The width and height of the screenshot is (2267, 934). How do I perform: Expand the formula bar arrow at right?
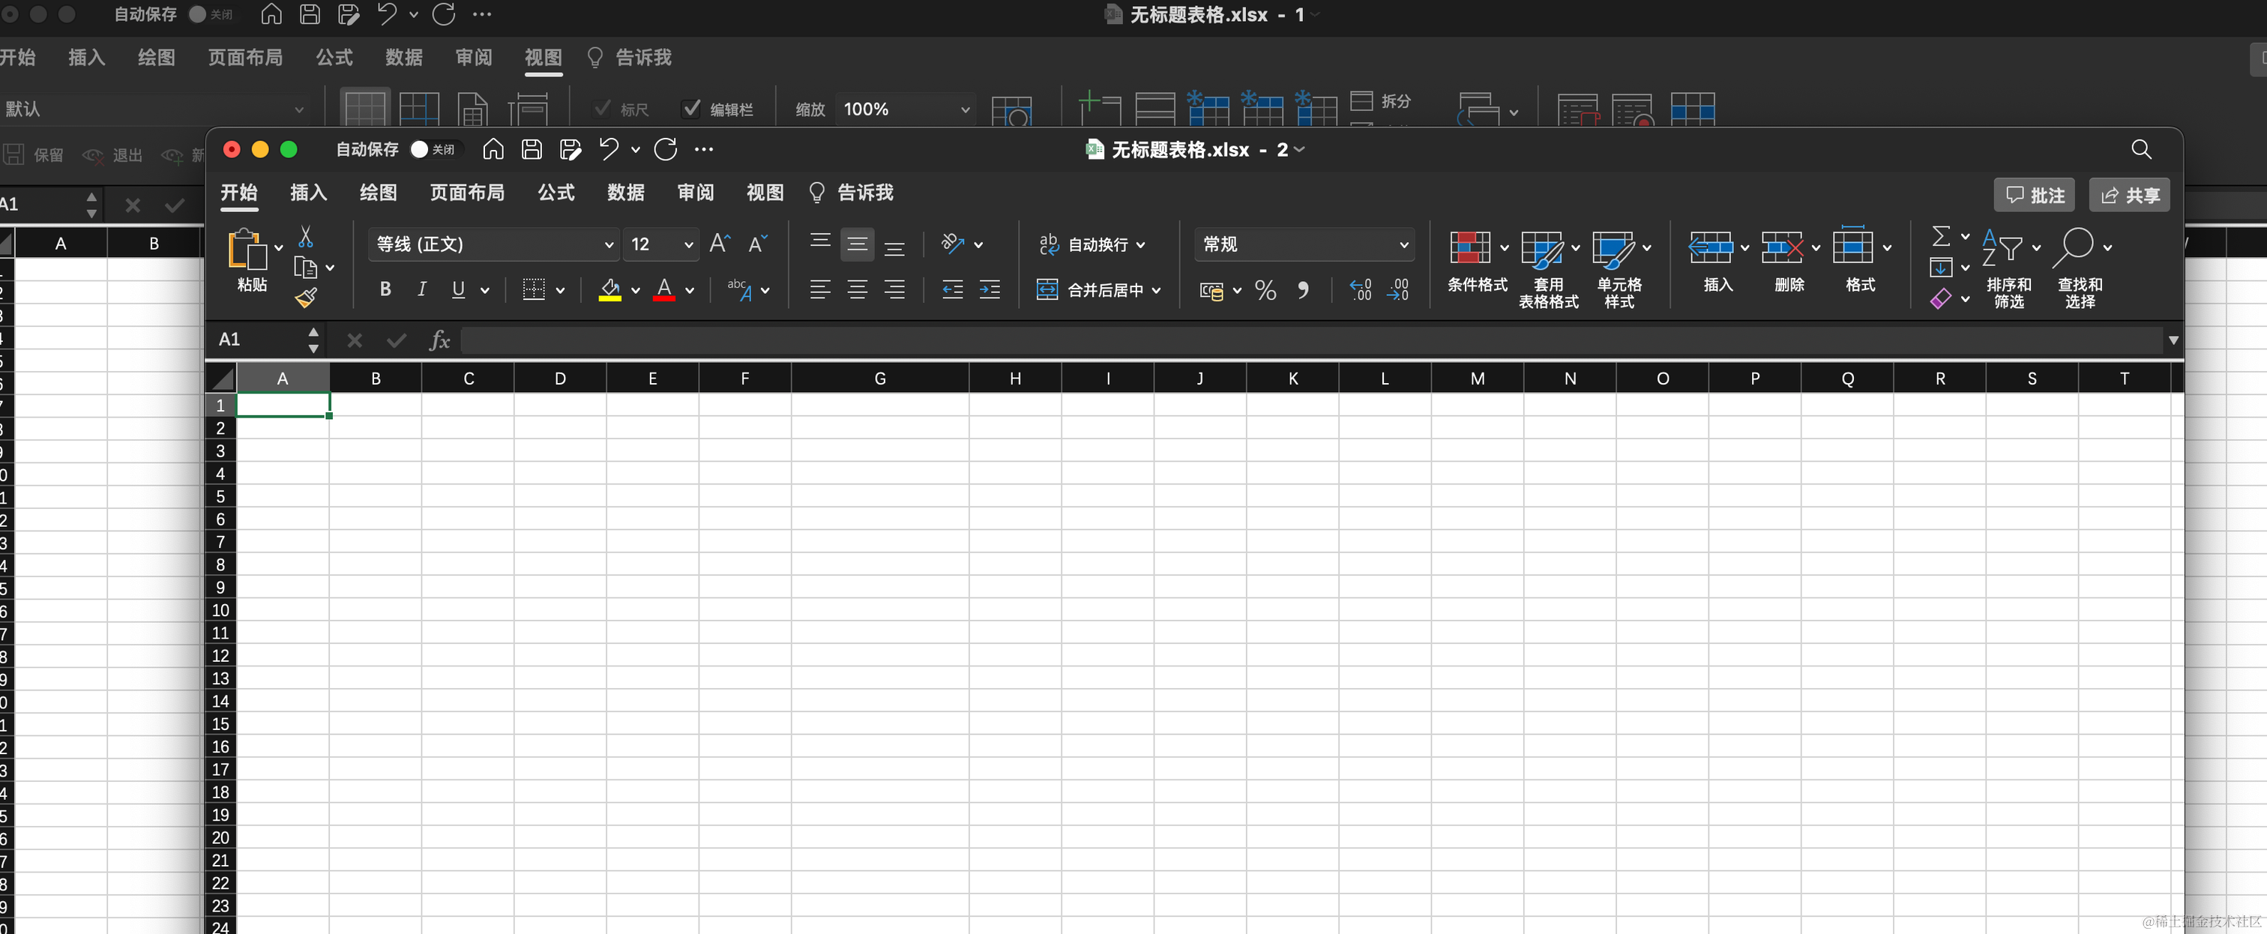(x=2173, y=340)
